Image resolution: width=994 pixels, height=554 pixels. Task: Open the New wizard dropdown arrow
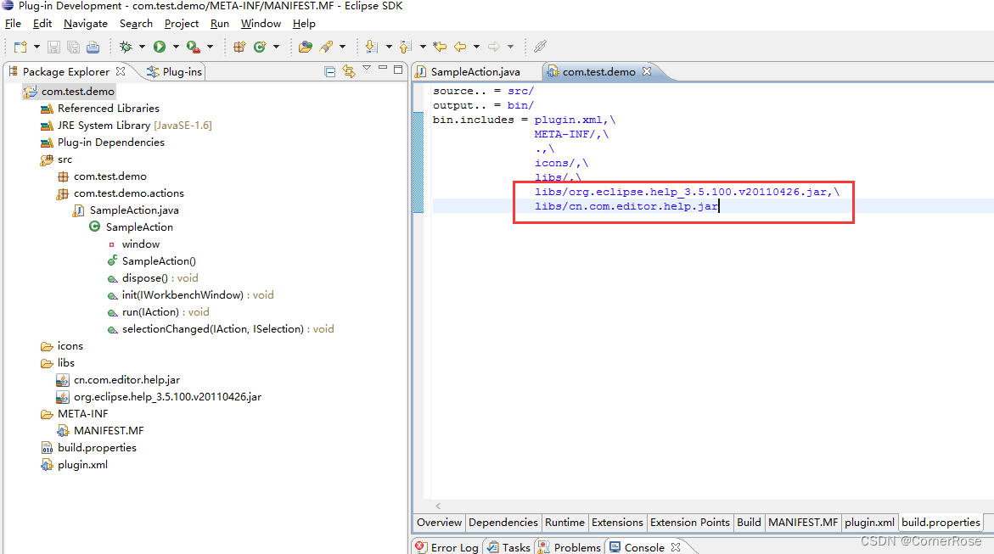coord(37,47)
